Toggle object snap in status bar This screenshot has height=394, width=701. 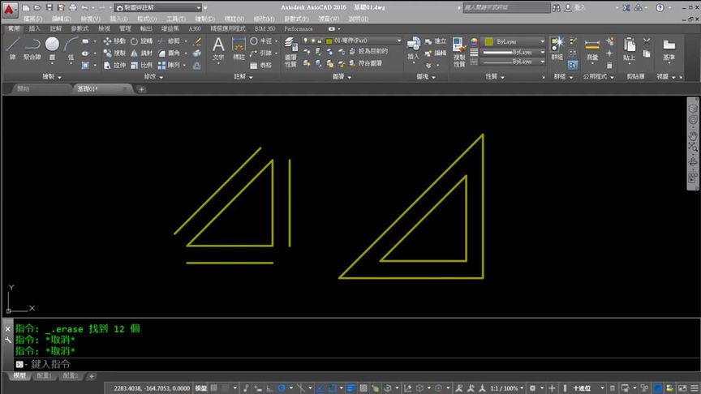(331, 388)
